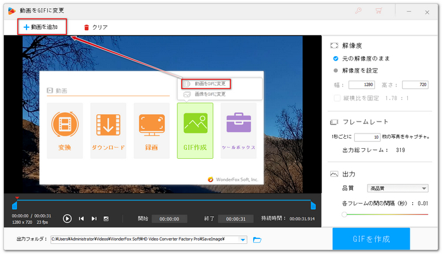Step to the previous frame
This screenshot has width=442, height=254.
81,219
